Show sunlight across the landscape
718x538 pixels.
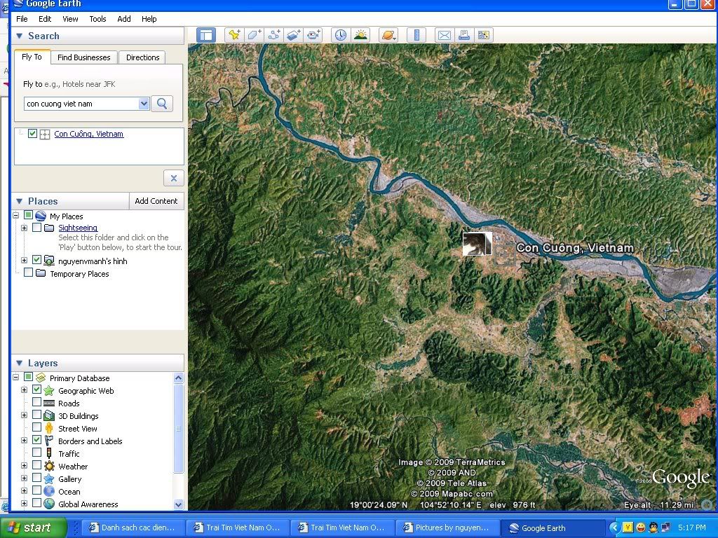tap(360, 35)
